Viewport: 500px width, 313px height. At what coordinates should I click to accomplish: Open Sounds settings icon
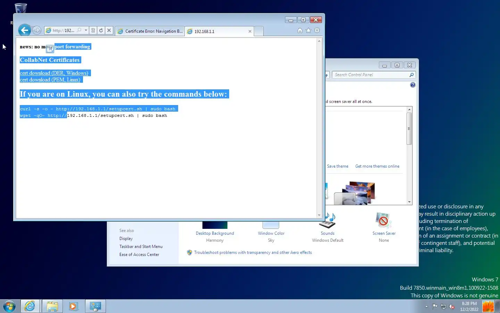point(327,220)
